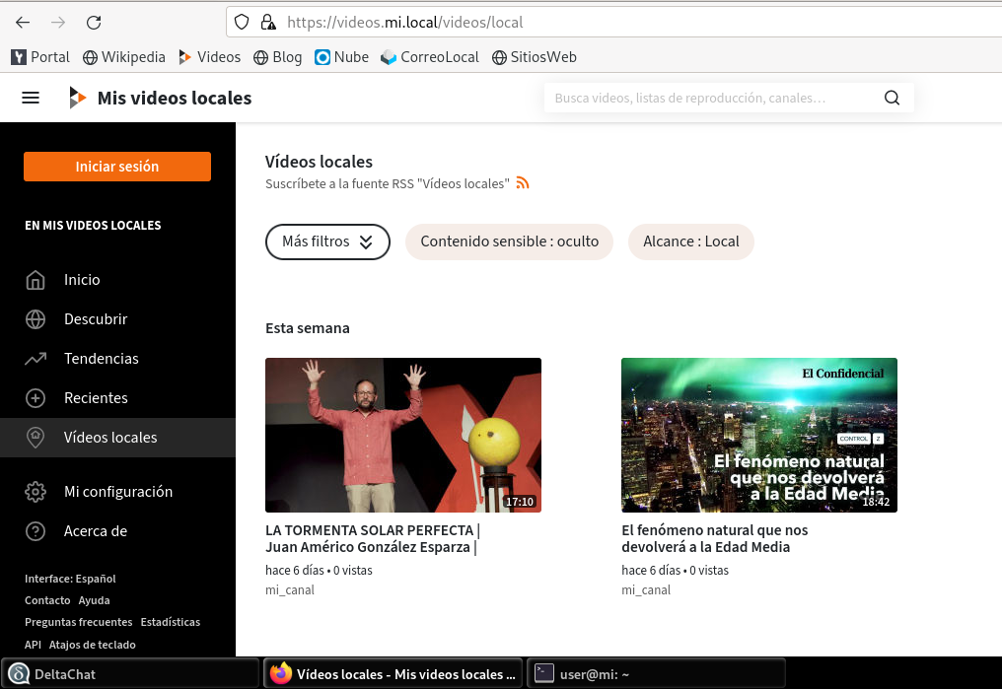Image resolution: width=1002 pixels, height=689 pixels.
Task: Open the Interface: Español language link
Action: [x=70, y=579]
